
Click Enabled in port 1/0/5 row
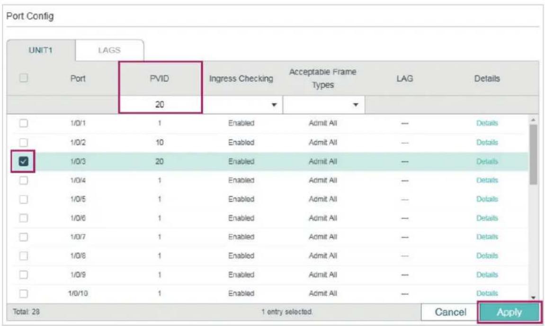(x=241, y=199)
